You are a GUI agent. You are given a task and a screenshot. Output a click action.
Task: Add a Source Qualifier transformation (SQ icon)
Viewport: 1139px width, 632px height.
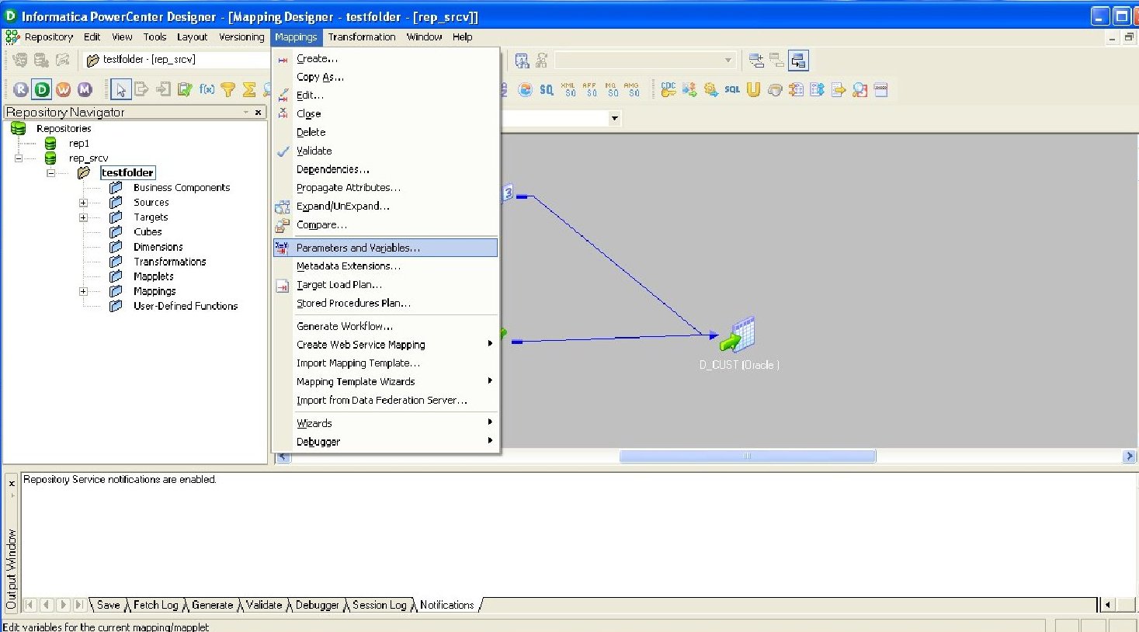(x=545, y=89)
